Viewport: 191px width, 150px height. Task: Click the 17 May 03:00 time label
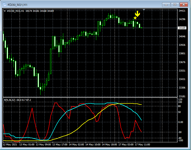click(x=126, y=145)
